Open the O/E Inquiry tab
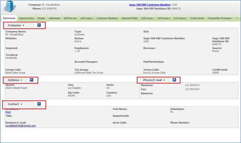 coord(147,18)
